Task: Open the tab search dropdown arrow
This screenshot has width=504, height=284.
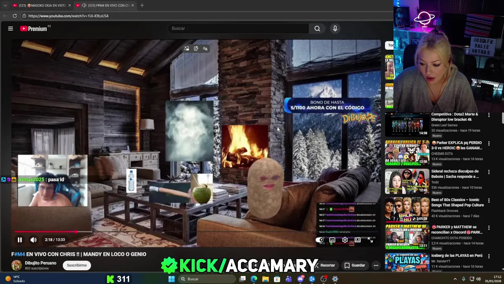Action: pos(5,5)
